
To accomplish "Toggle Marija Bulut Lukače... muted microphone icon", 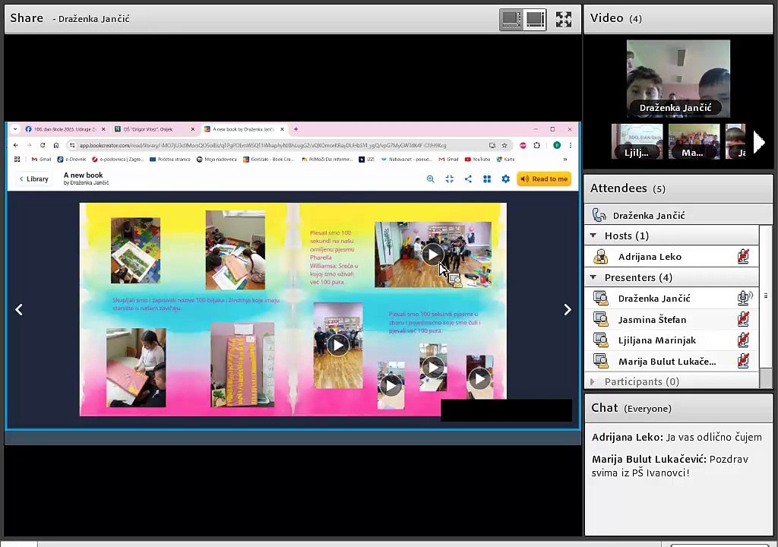I will (743, 361).
